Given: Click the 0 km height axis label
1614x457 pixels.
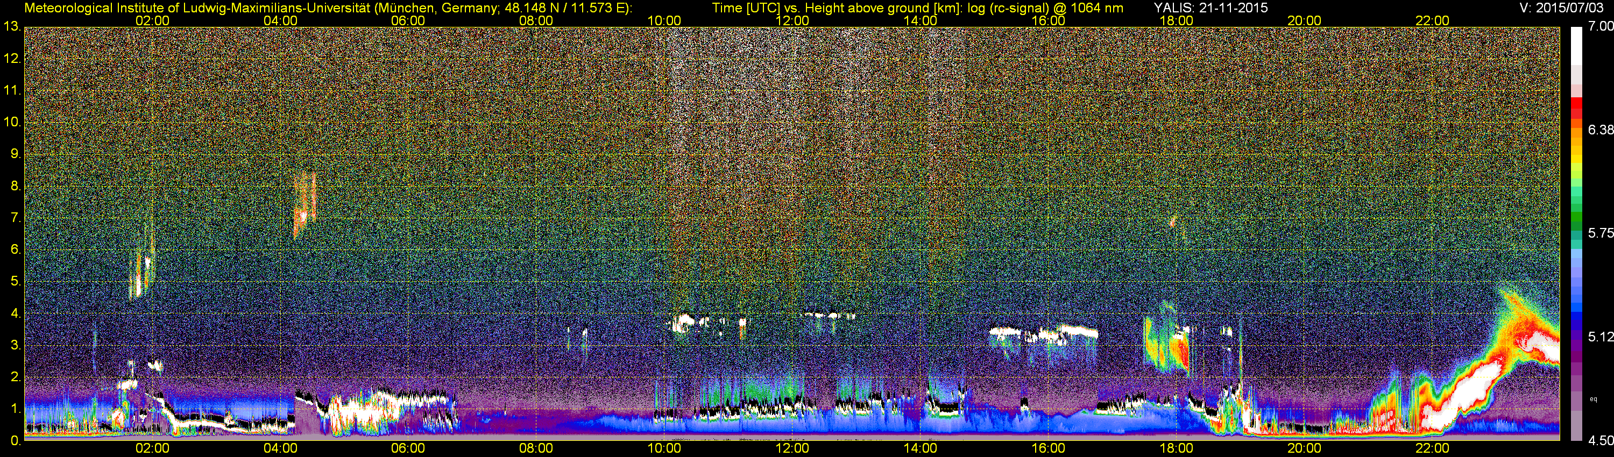Looking at the screenshot, I should pos(16,441).
